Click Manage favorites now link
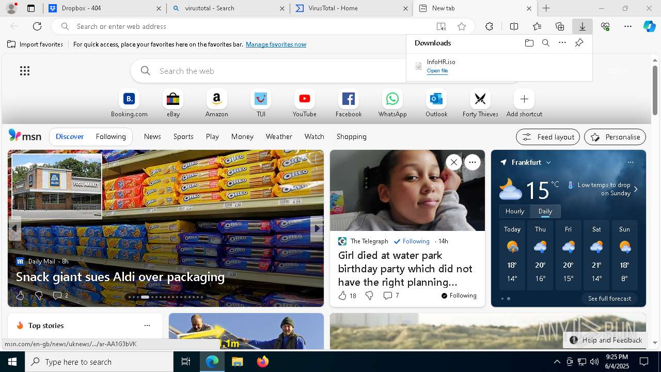Screen dimensions: 661x372 (276, 44)
